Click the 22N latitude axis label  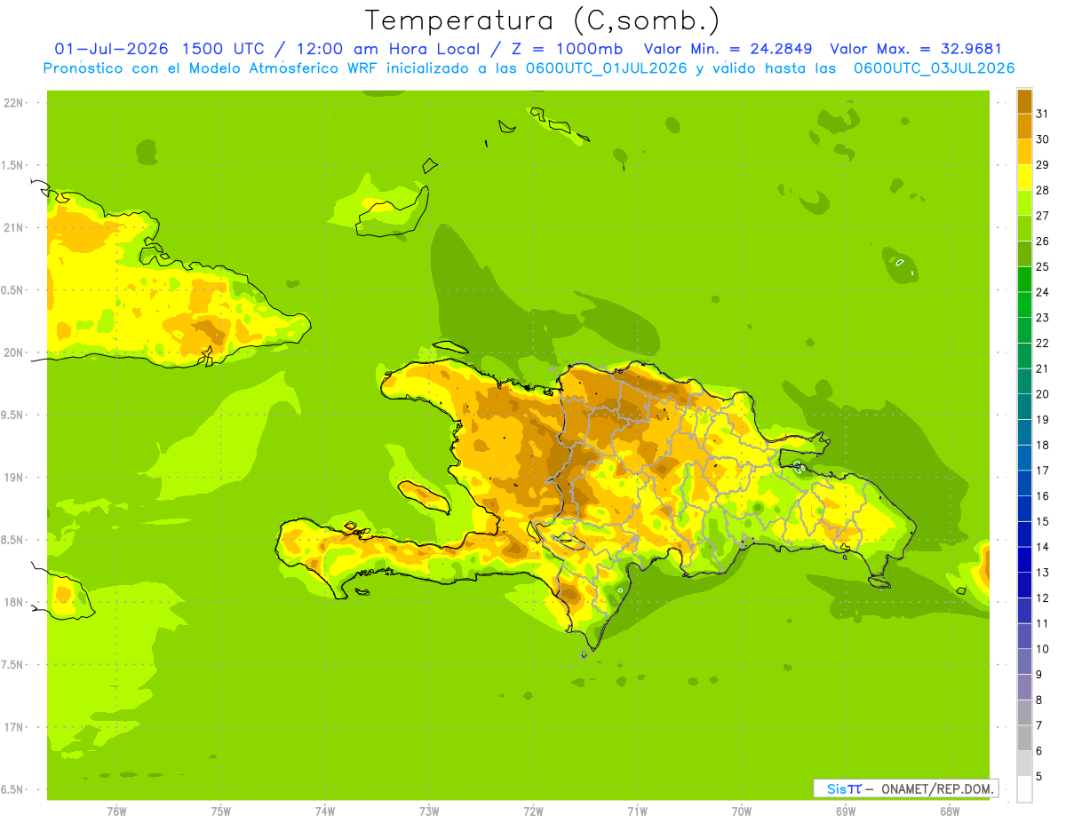(13, 103)
